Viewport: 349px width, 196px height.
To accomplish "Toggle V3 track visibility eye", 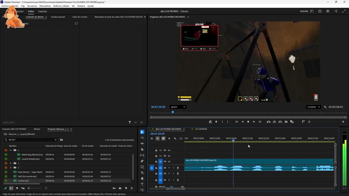I will (169, 150).
